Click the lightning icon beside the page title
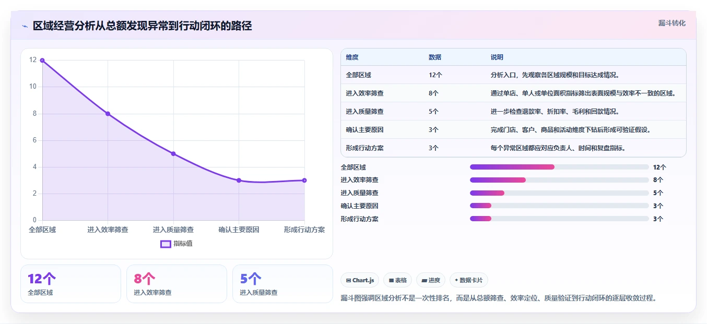Screen dimensions: 707x324 pos(25,26)
